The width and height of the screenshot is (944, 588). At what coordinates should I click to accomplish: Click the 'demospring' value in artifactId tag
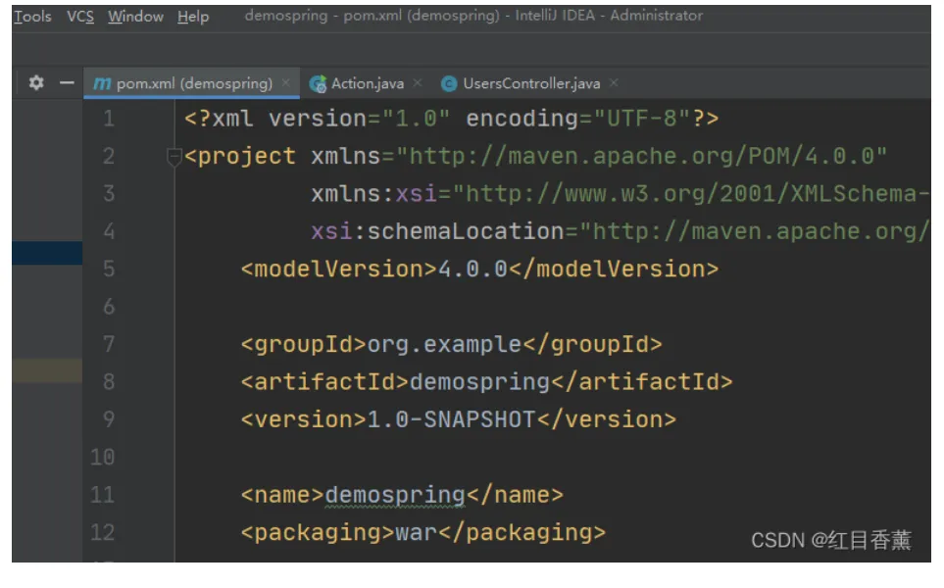479,381
